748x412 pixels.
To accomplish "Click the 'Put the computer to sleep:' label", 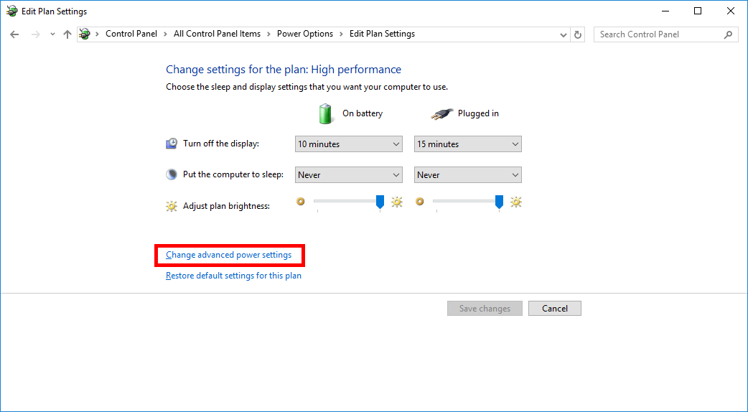I will click(233, 174).
